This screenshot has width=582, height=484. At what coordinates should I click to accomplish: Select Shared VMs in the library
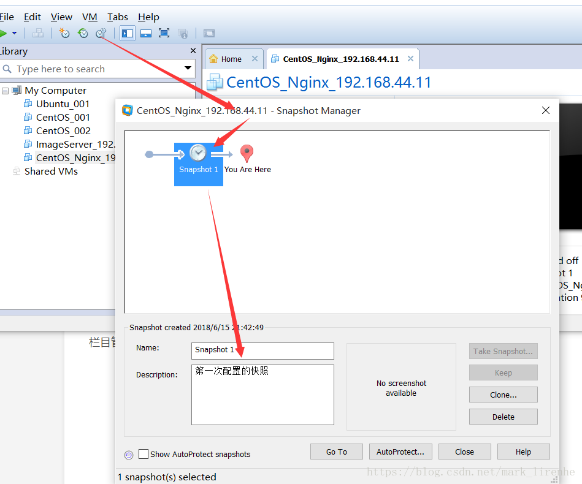coord(51,172)
